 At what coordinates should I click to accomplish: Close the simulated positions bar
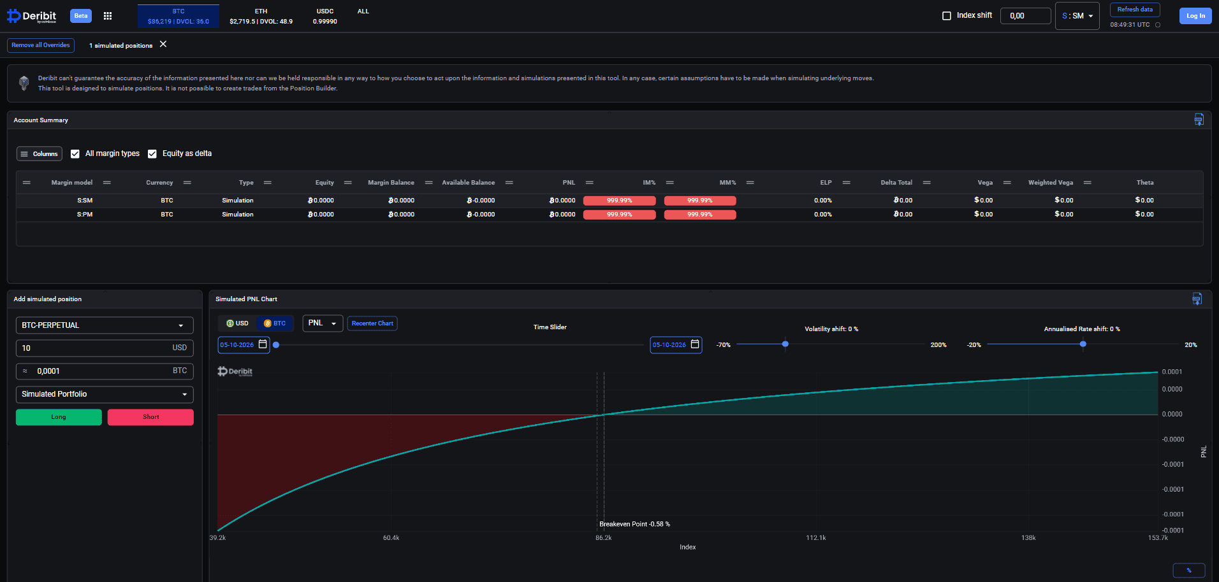point(163,44)
